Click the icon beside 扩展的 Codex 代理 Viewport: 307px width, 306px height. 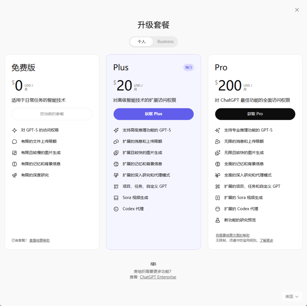pyautogui.click(x=217, y=209)
